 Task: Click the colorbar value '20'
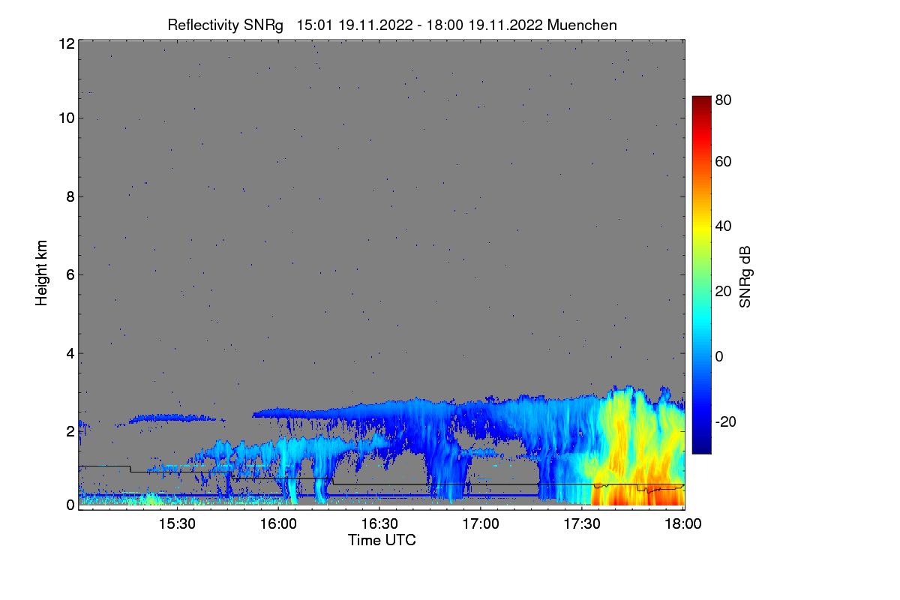tap(724, 291)
